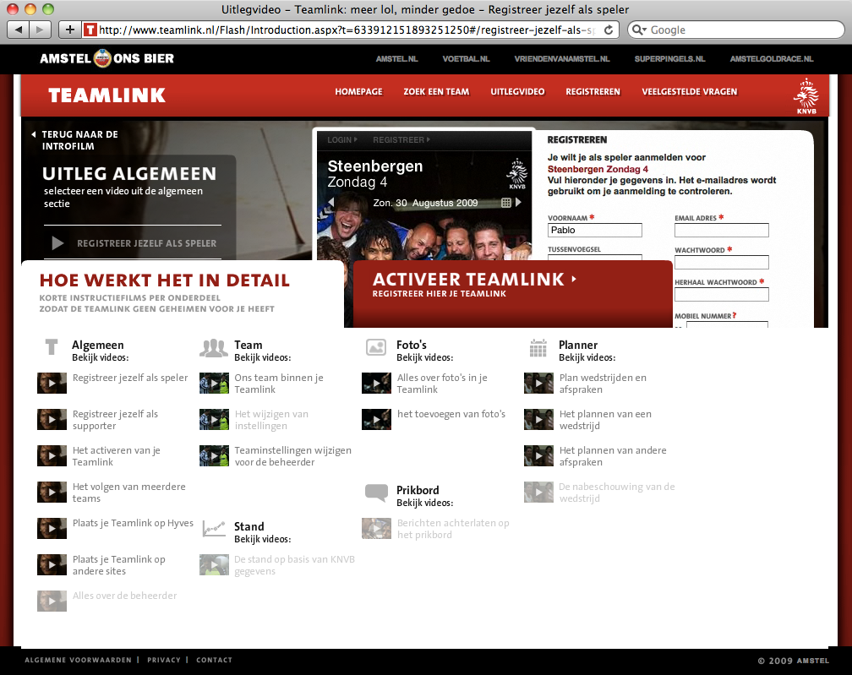
Task: Play thumbnail for Ons team binnen je Teamlink
Action: click(214, 383)
